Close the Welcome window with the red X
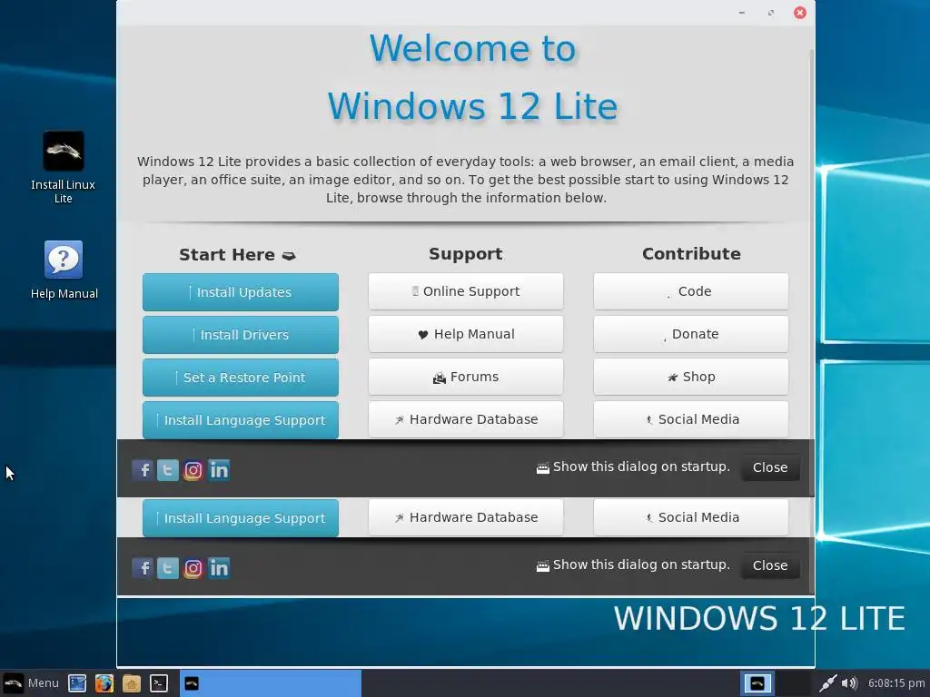 click(x=800, y=13)
